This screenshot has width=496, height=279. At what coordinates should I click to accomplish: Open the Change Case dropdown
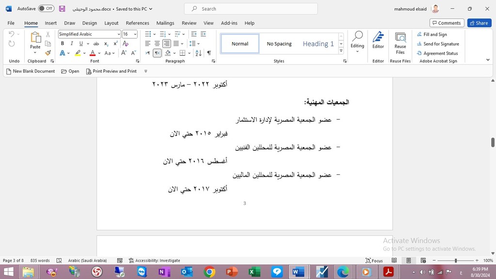109,53
